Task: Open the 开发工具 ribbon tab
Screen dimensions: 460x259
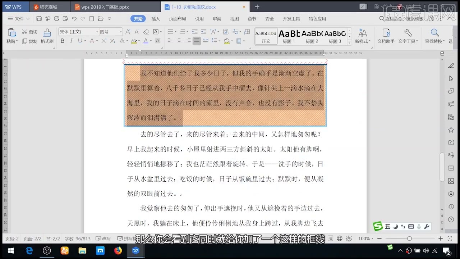Action: [291, 19]
